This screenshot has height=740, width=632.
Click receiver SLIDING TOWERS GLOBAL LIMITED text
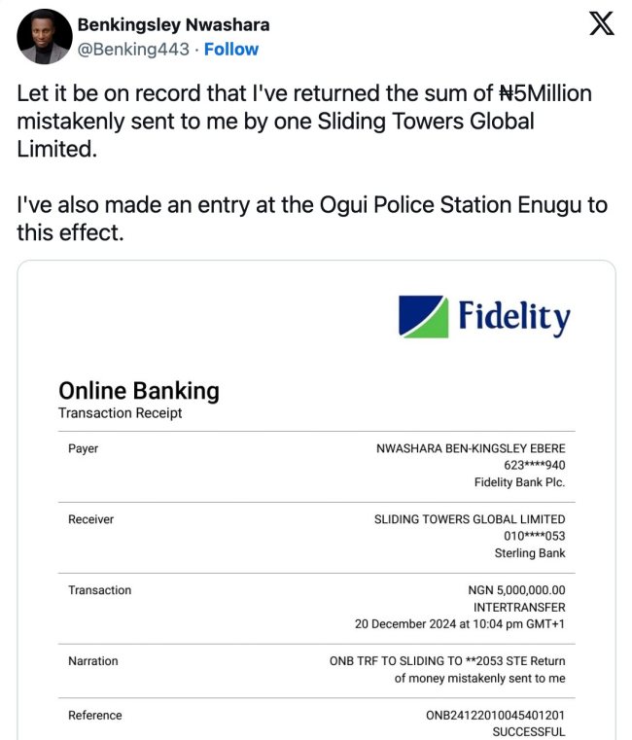click(470, 519)
